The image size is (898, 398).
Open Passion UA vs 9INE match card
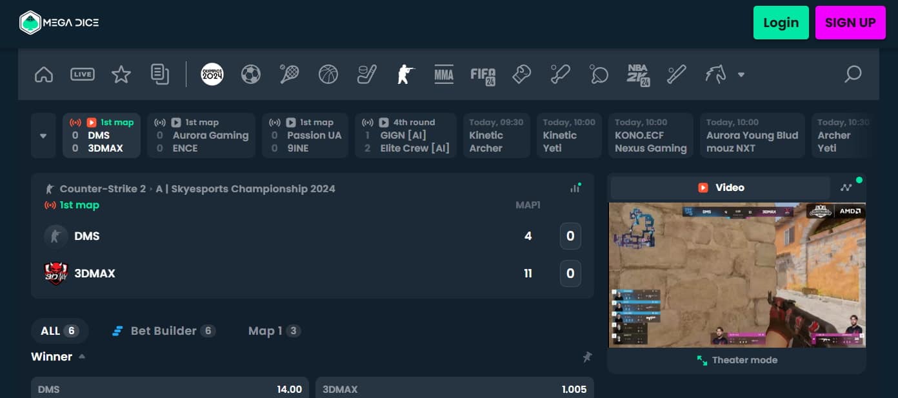[x=305, y=135]
